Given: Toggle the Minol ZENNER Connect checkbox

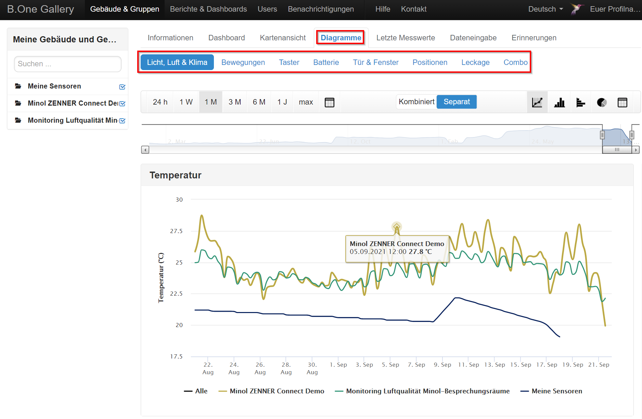Looking at the screenshot, I should 122,104.
